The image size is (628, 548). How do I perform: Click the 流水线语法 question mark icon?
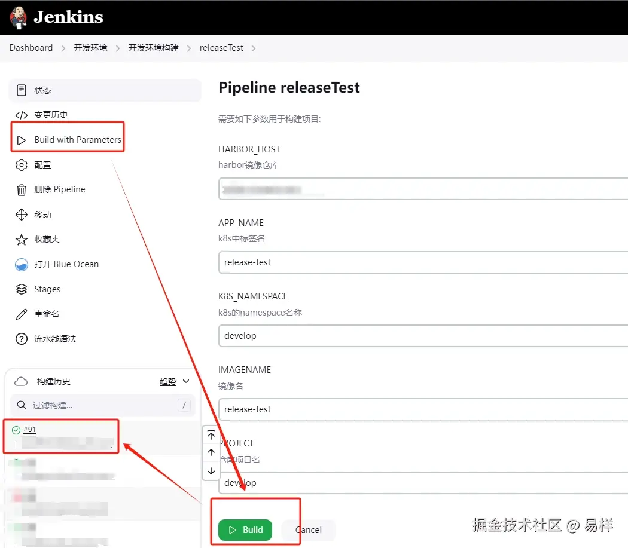pos(21,339)
